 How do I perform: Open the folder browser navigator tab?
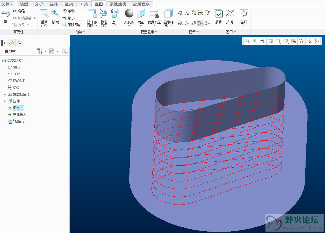point(12,43)
